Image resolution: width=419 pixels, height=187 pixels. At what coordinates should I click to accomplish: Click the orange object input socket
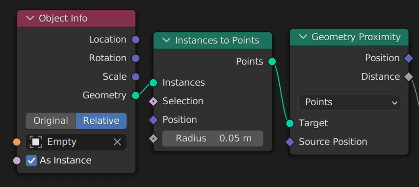pyautogui.click(x=17, y=142)
